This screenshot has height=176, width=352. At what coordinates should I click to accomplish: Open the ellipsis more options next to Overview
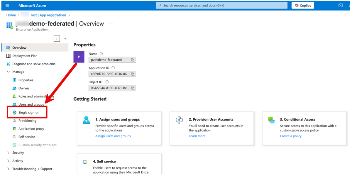click(x=112, y=24)
